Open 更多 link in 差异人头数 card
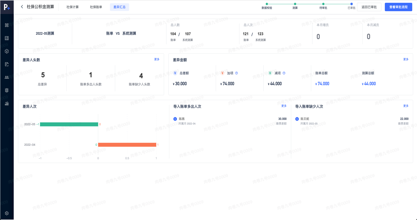This screenshot has height=220, width=417. 157,60
